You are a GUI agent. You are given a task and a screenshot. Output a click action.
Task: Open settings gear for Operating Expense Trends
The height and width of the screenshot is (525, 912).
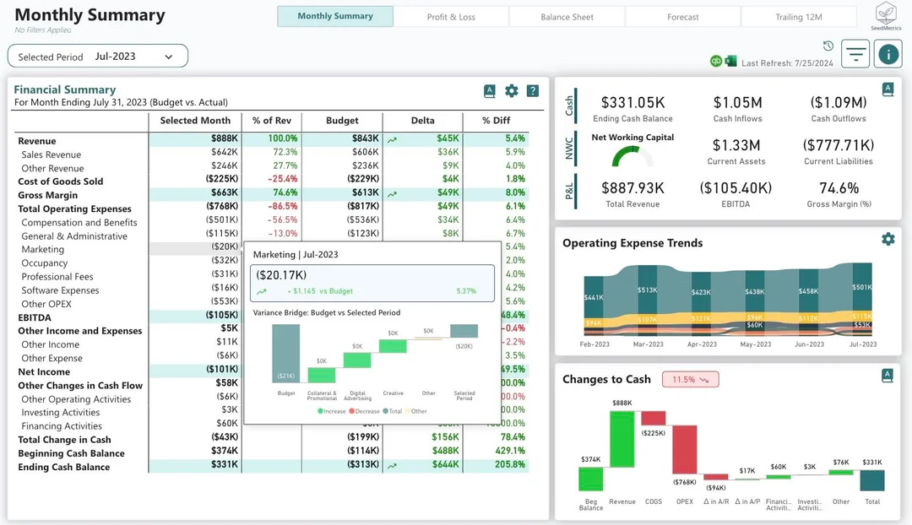coord(888,239)
